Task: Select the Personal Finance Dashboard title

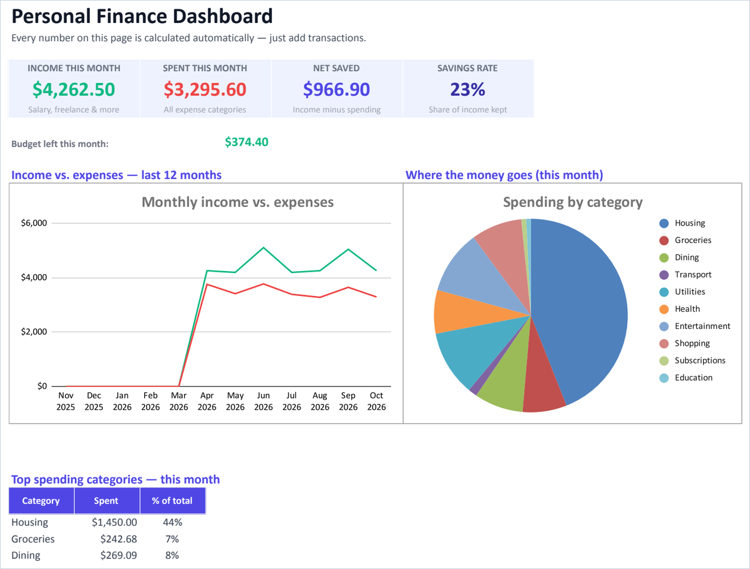Action: tap(142, 16)
